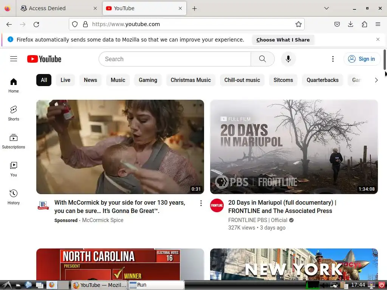Filter by Quarterbacks chip
The height and width of the screenshot is (290, 387).
coord(322,80)
